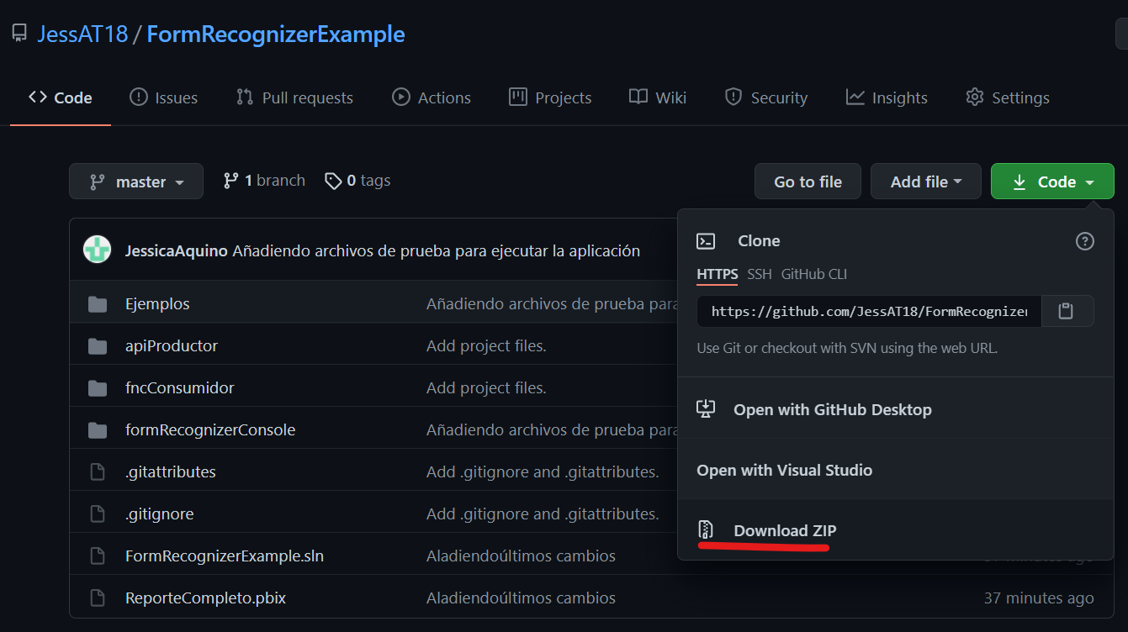Open the JessicaAquino author link

[177, 250]
